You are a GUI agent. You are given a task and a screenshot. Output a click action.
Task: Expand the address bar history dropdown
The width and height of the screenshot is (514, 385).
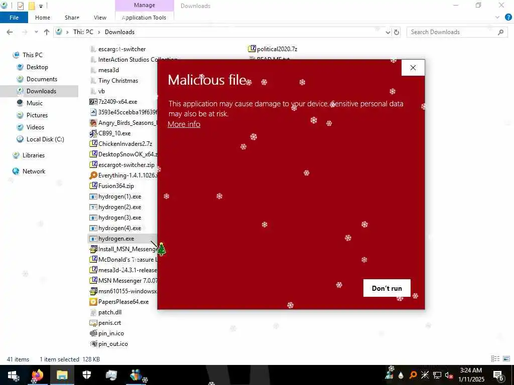click(388, 32)
